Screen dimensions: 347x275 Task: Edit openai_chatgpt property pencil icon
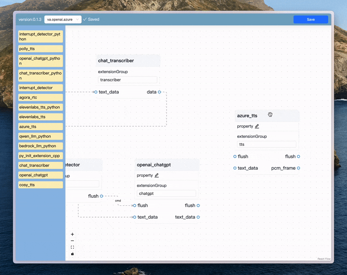tap(157, 175)
